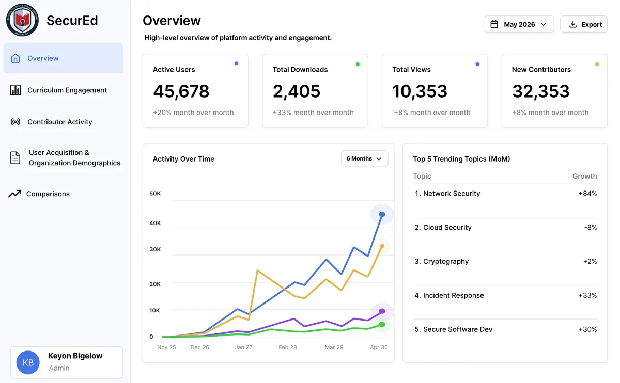Image resolution: width=620 pixels, height=383 pixels.
Task: Export the overview report
Action: point(583,24)
